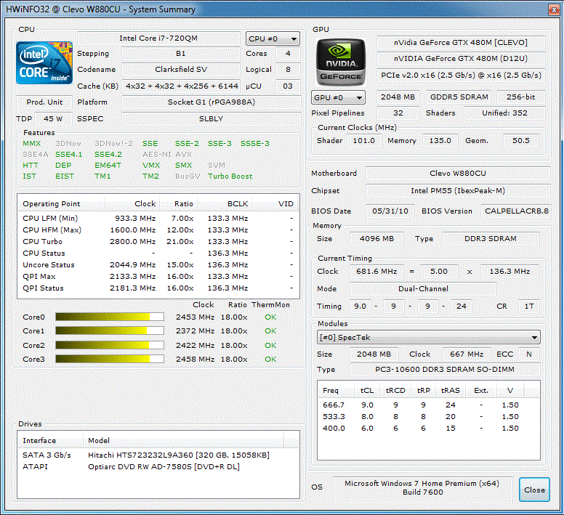Select the 533.3 frequency timing row

[428, 417]
